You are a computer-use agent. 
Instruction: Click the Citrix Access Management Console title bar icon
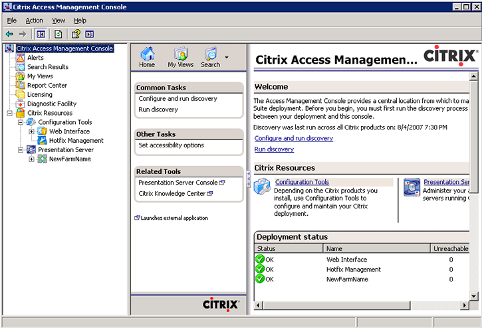click(x=7, y=7)
